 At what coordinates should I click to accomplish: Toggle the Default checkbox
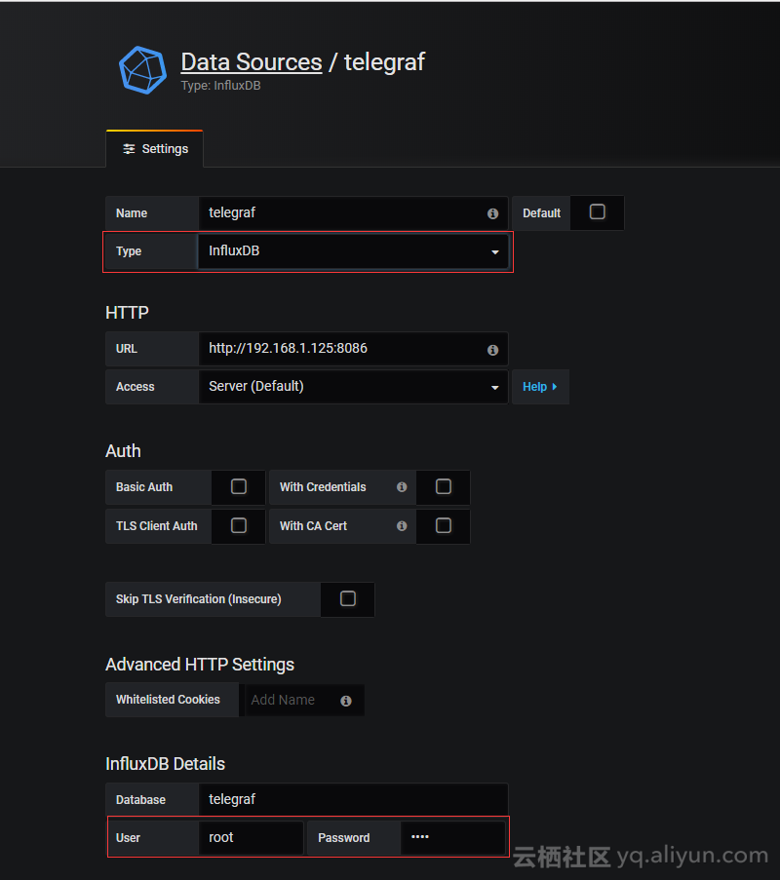pyautogui.click(x=597, y=211)
